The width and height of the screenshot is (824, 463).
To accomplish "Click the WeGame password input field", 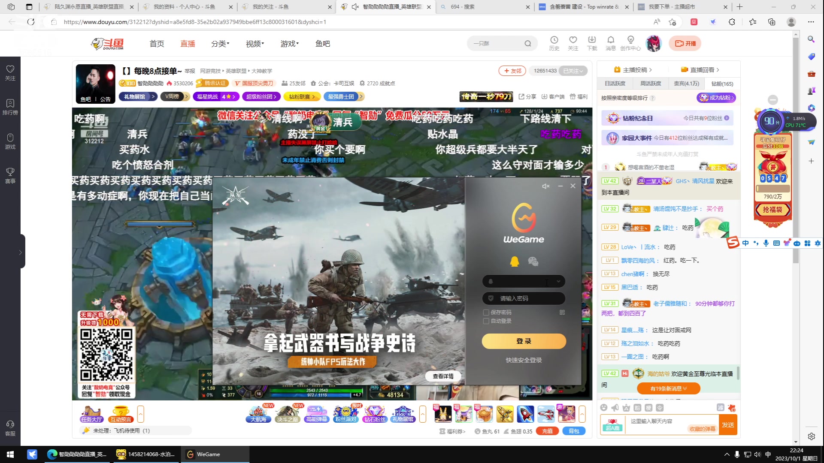I will 524,298.
